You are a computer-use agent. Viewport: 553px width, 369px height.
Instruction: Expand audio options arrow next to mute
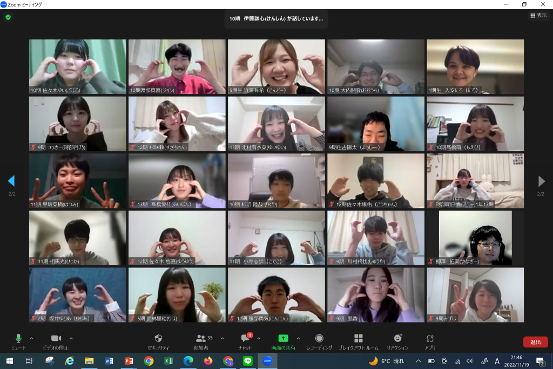click(x=31, y=338)
